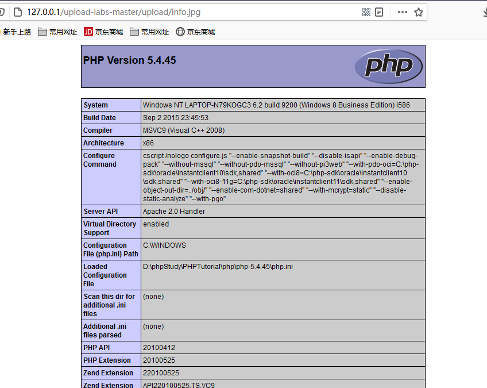Click the 'PHP Version 5.4.45' heading

pos(130,60)
